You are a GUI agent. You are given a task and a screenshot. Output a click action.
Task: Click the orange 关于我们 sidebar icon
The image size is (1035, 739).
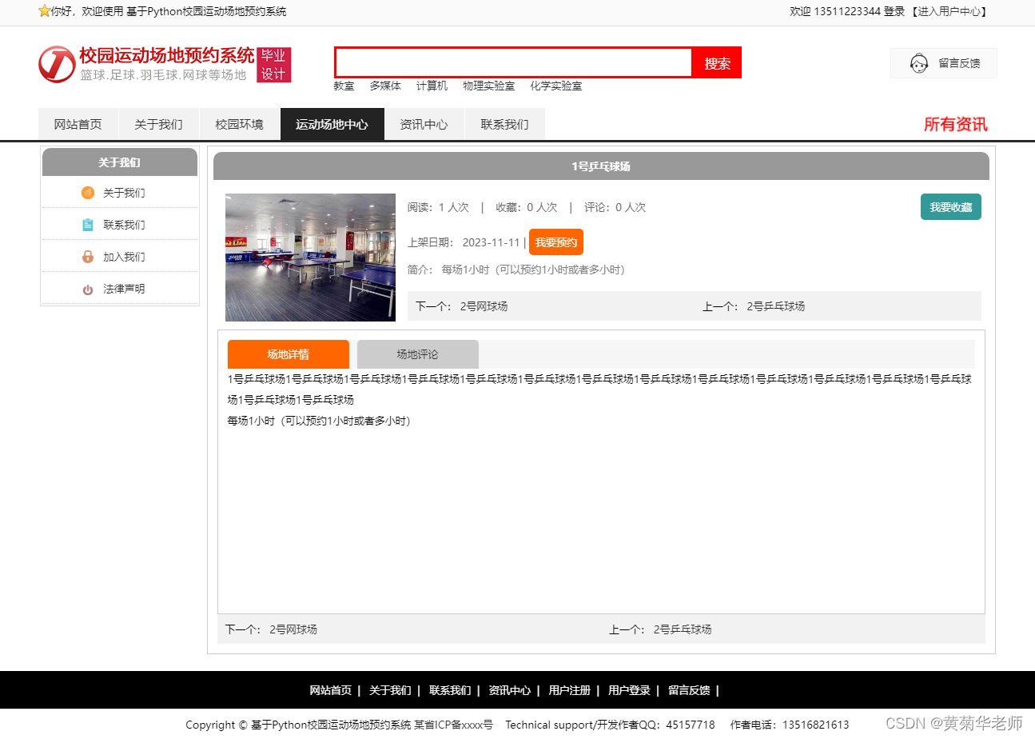pos(88,193)
